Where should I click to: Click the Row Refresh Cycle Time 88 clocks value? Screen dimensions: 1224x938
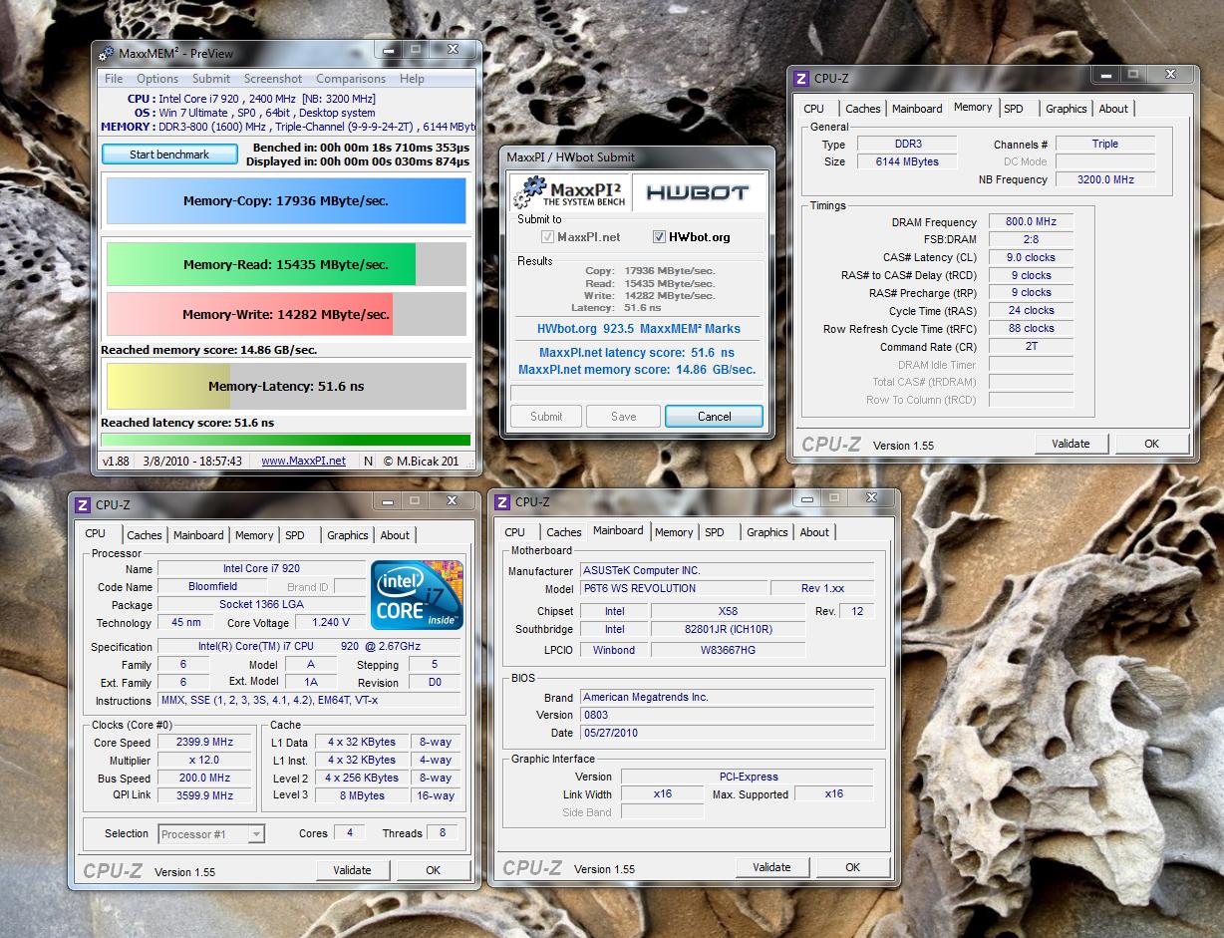[1031, 329]
